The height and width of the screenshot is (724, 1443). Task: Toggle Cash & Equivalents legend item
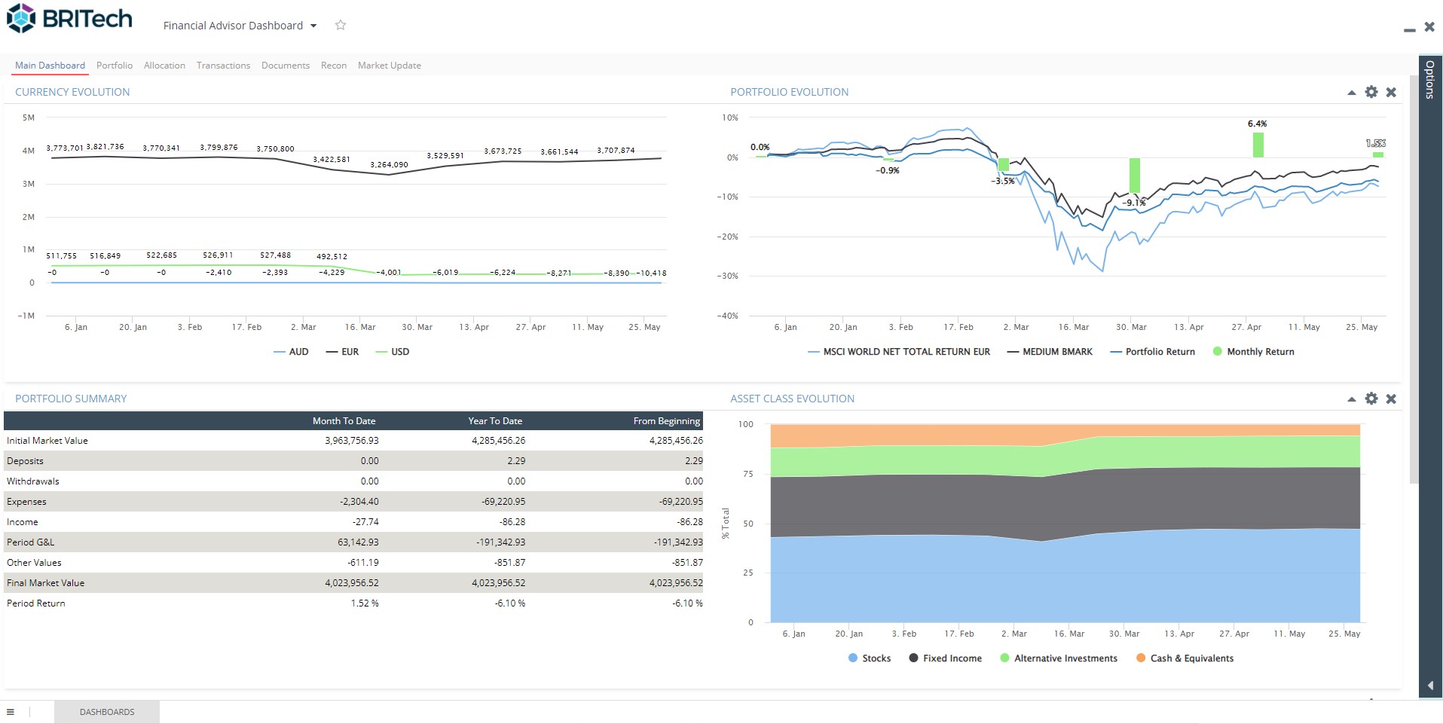[x=1185, y=658]
